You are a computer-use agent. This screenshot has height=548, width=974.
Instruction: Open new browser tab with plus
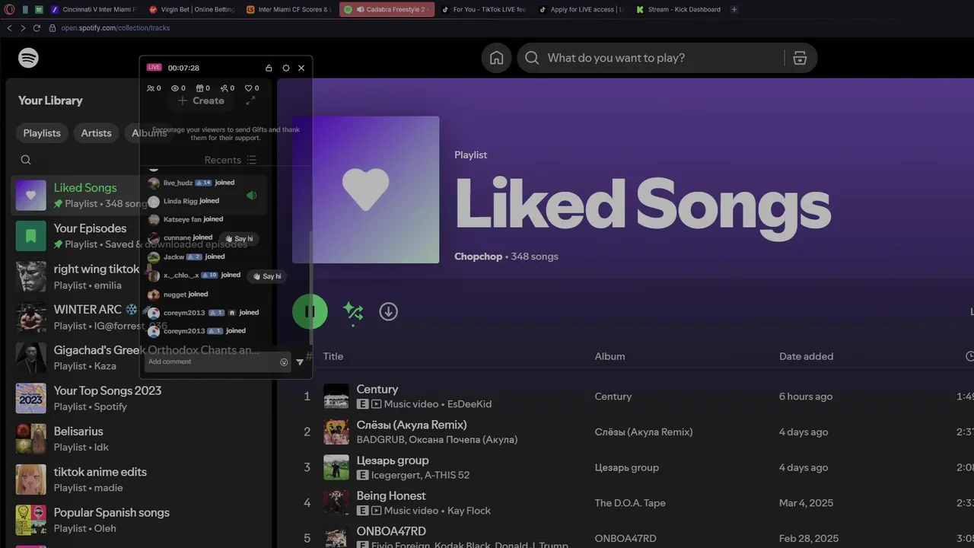click(734, 9)
